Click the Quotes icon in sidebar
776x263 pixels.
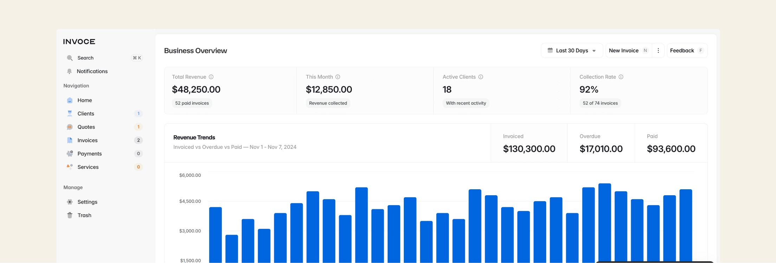[70, 127]
